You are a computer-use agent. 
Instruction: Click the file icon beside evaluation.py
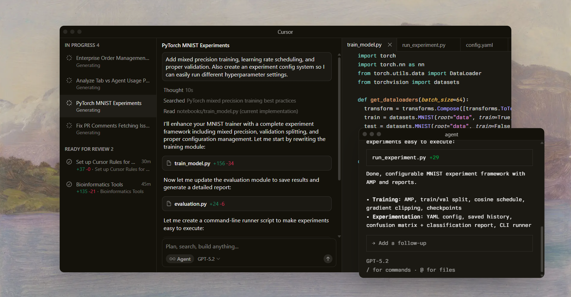169,204
